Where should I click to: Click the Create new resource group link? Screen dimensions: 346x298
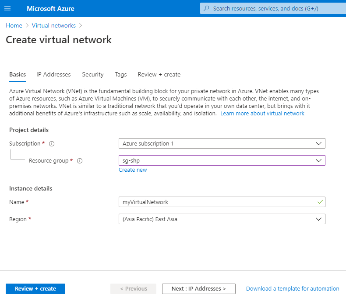pos(133,170)
